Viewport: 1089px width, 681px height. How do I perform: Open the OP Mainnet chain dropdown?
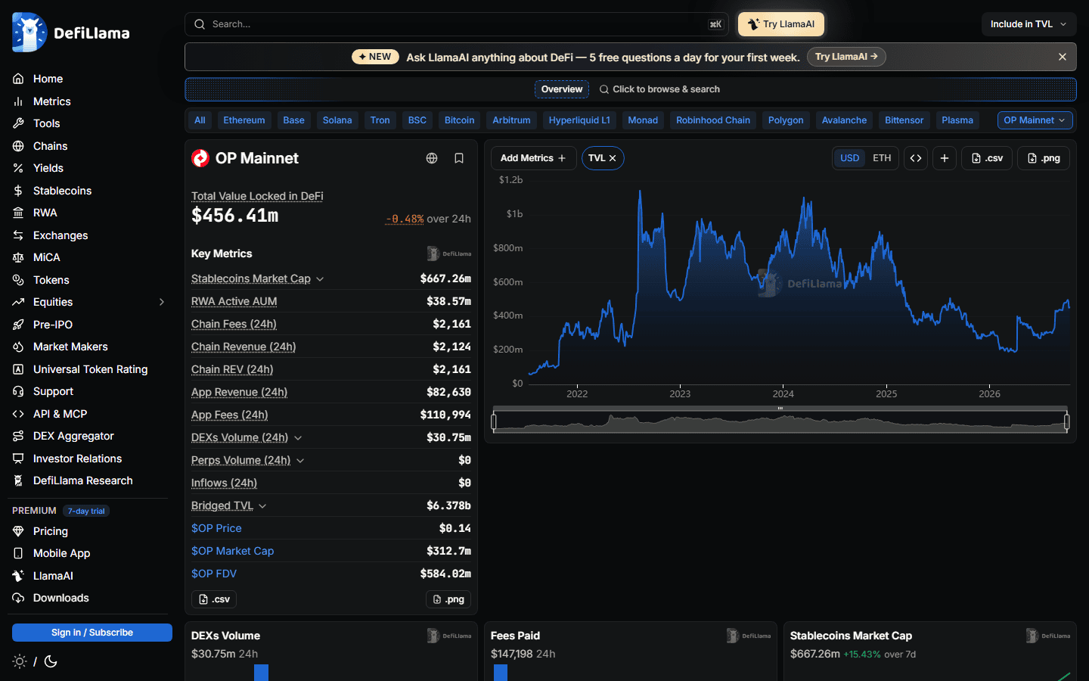[x=1035, y=120]
